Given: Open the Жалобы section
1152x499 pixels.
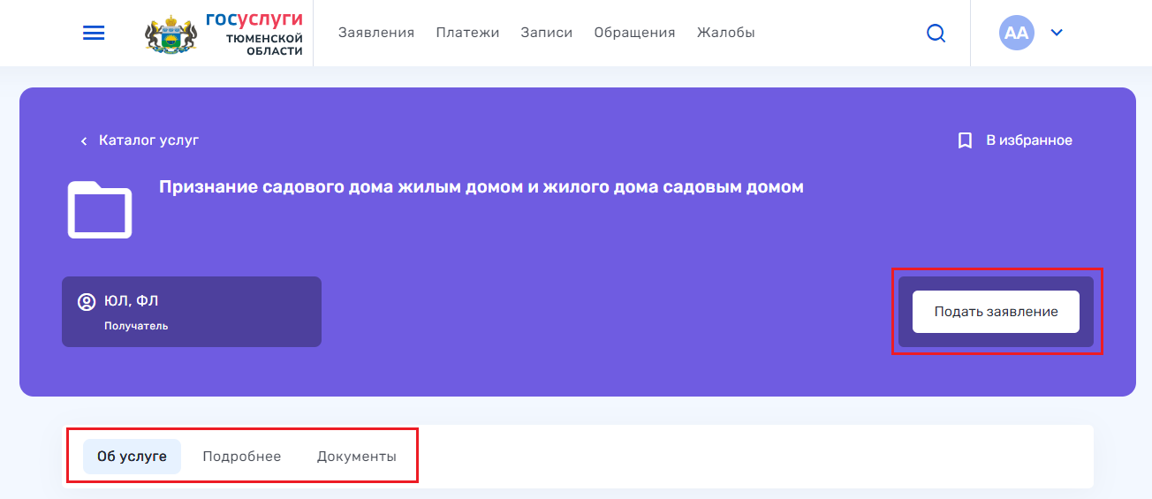Looking at the screenshot, I should point(725,33).
